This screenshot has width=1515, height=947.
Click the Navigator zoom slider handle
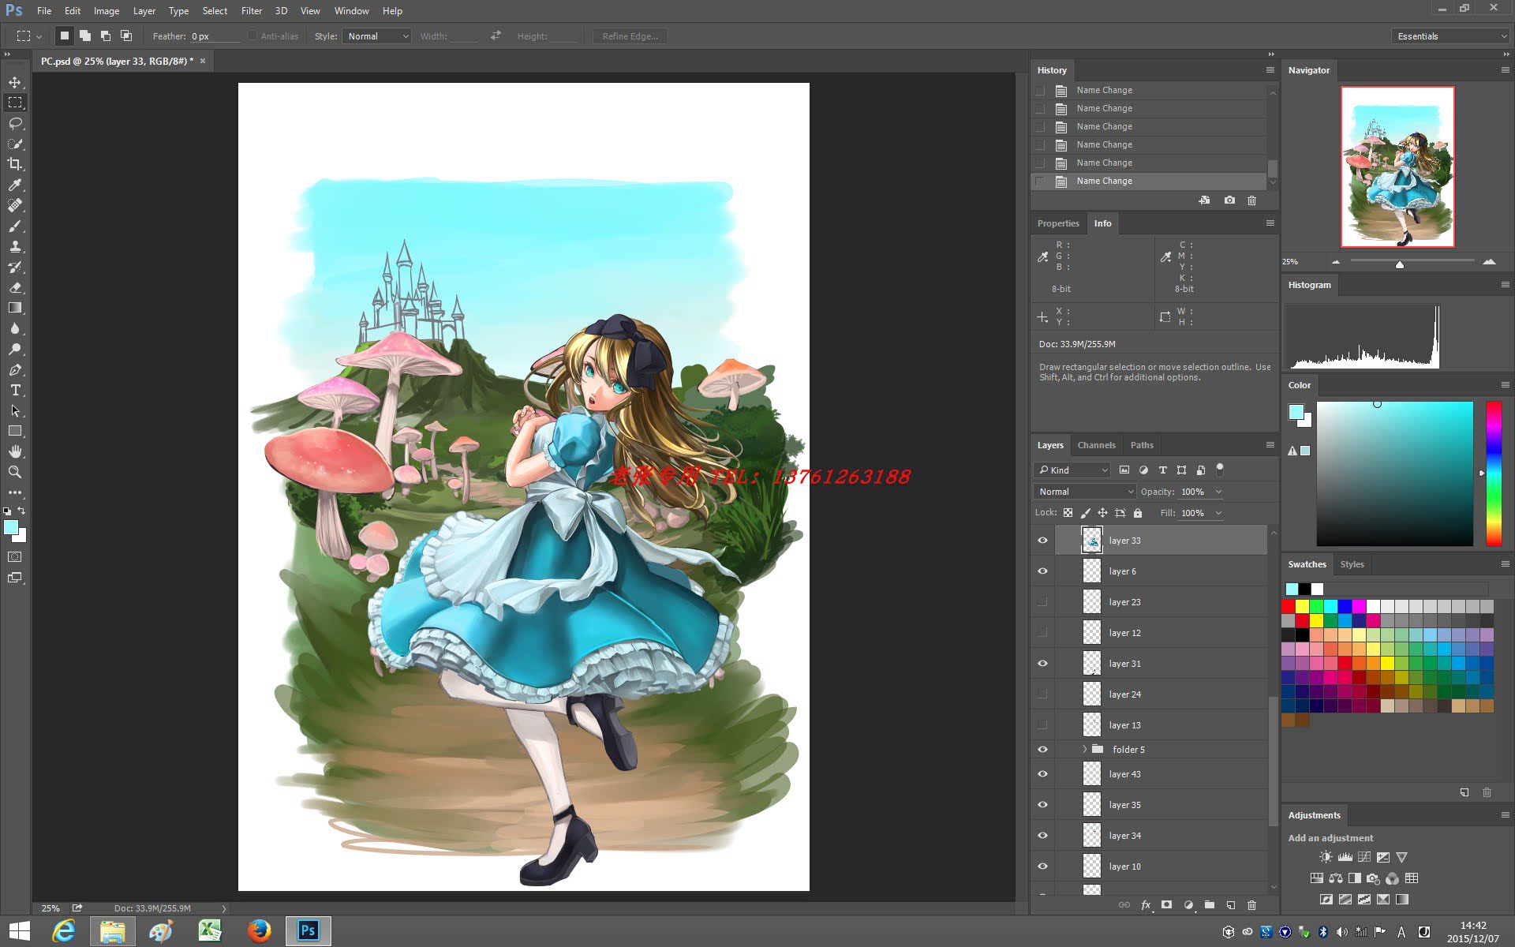tap(1400, 264)
